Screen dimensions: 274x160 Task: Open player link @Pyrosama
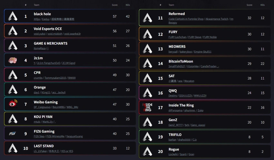click(x=175, y=110)
